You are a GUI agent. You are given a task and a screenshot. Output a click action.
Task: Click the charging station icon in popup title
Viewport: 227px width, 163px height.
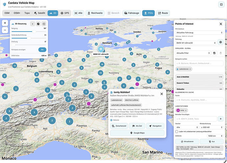pyautogui.click(x=112, y=92)
